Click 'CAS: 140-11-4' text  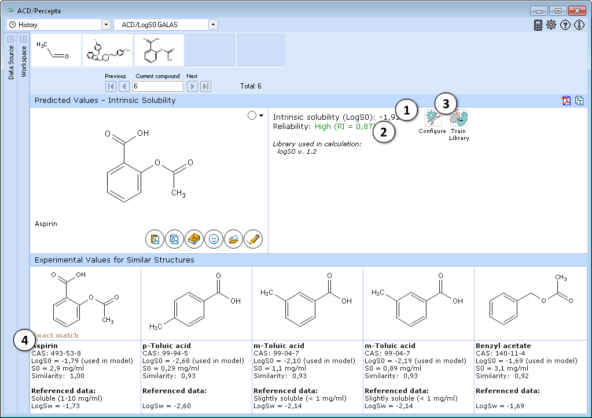(500, 353)
